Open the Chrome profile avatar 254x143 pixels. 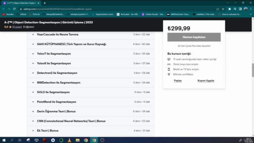point(246,9)
